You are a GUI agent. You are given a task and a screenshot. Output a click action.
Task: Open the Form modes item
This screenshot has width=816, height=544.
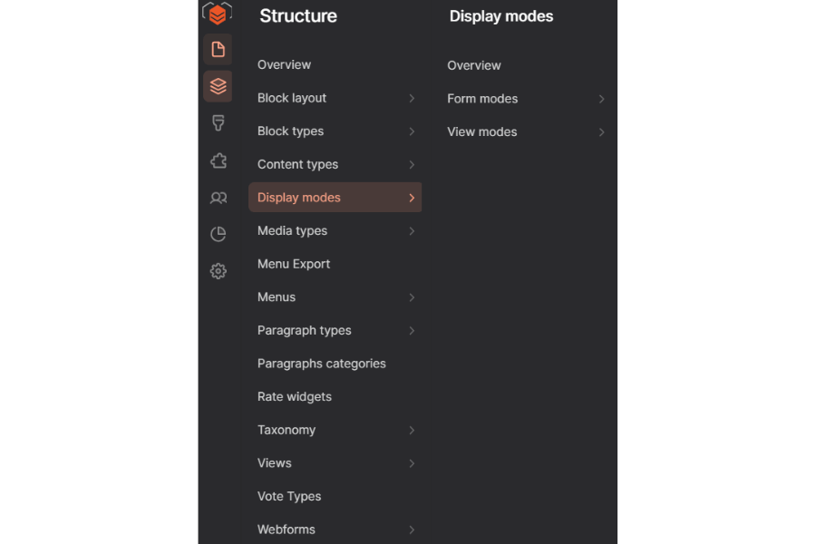click(x=482, y=99)
